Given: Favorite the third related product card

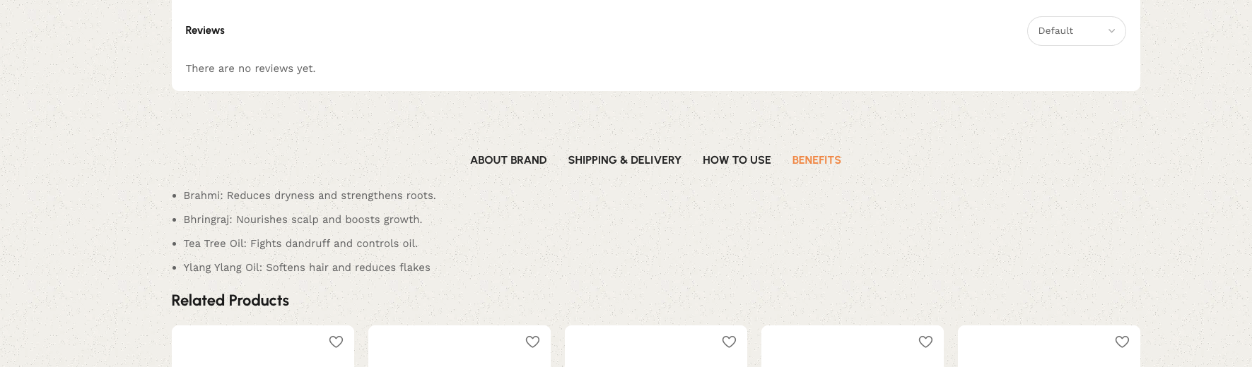Looking at the screenshot, I should pos(729,342).
